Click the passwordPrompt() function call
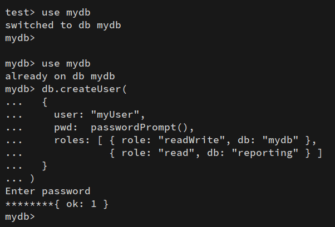 pyautogui.click(x=142, y=128)
